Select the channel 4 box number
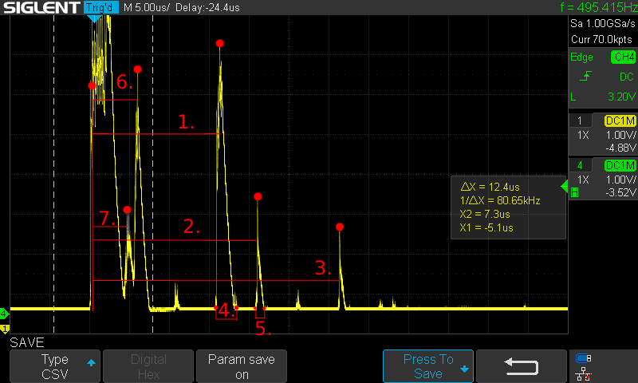This screenshot has width=638, height=383. (580, 165)
